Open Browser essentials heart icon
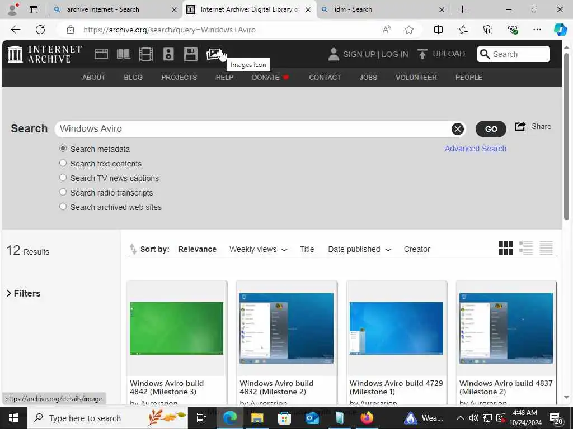This screenshot has width=573, height=429. [513, 30]
